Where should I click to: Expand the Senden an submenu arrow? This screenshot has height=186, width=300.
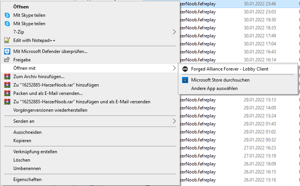click(x=174, y=121)
